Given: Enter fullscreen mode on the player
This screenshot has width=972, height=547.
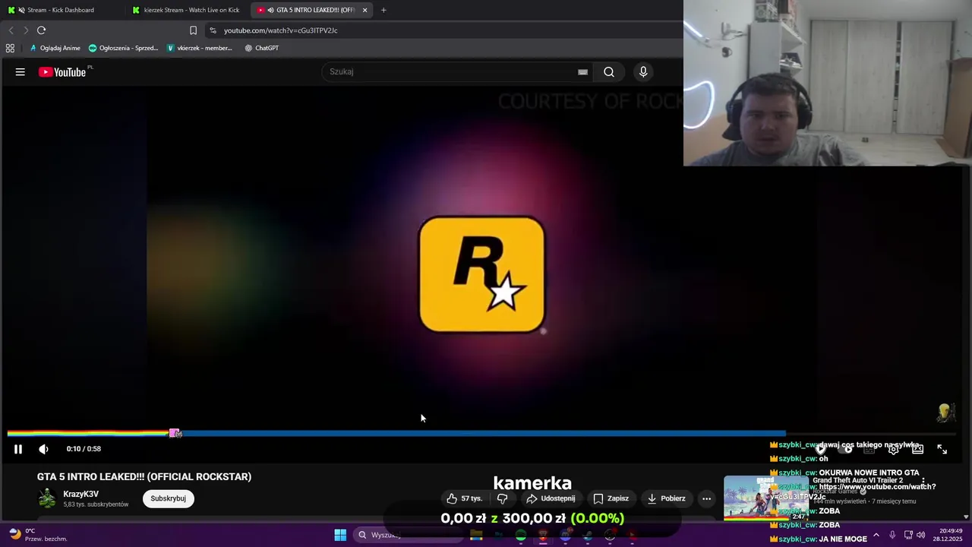Looking at the screenshot, I should click(x=942, y=449).
